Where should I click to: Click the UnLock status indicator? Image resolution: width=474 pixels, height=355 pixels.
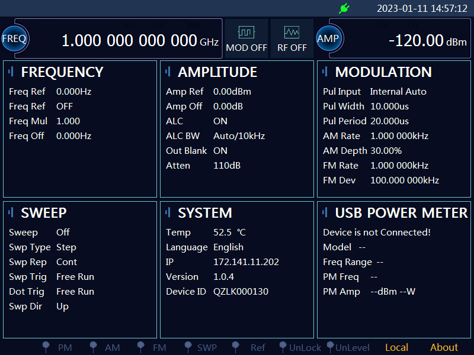click(x=299, y=347)
